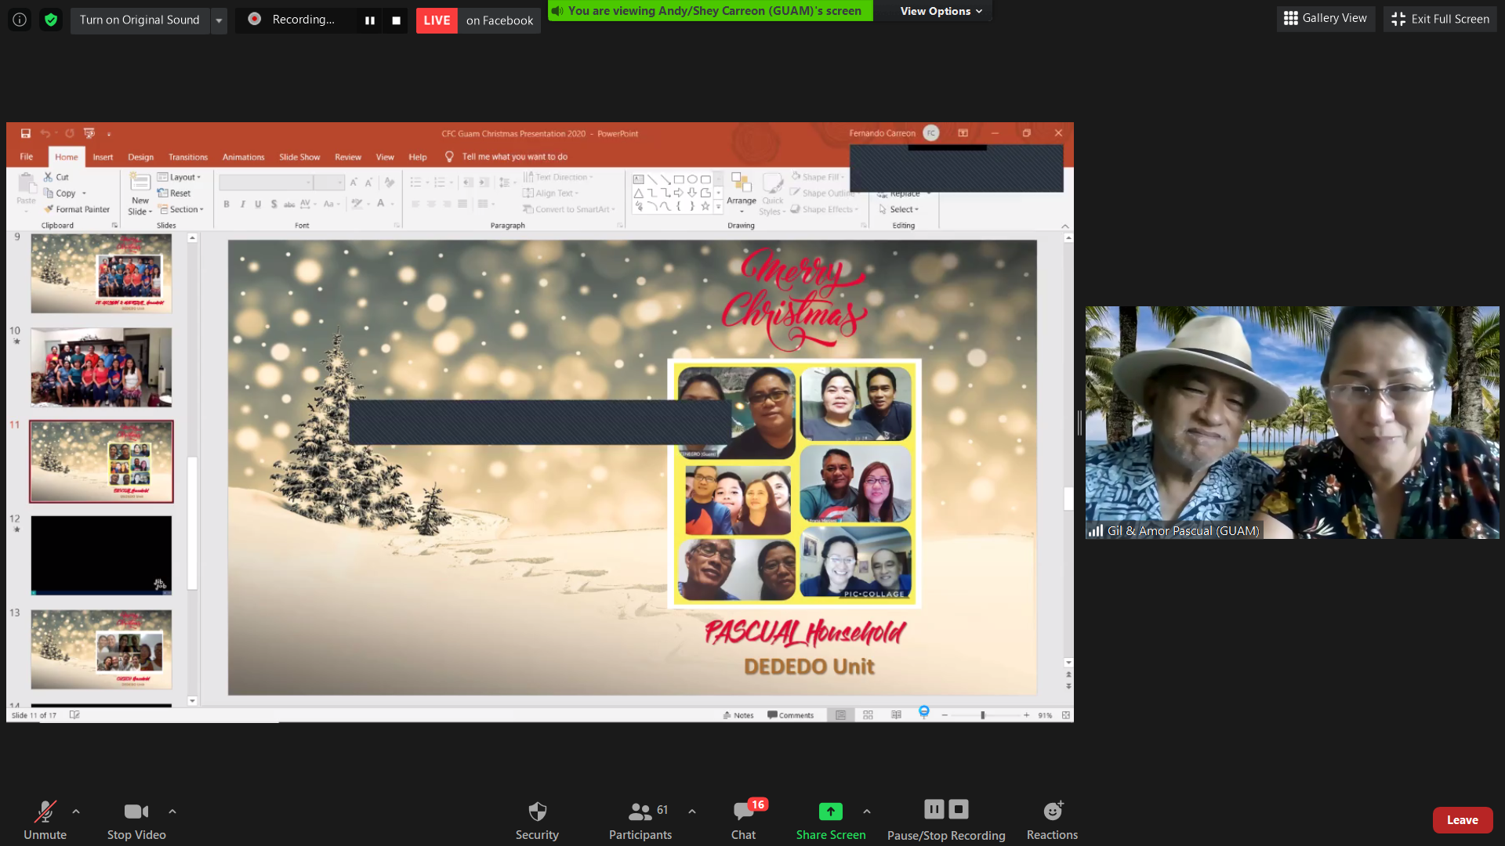1505x846 pixels.
Task: Leave the meeting
Action: pos(1462,820)
